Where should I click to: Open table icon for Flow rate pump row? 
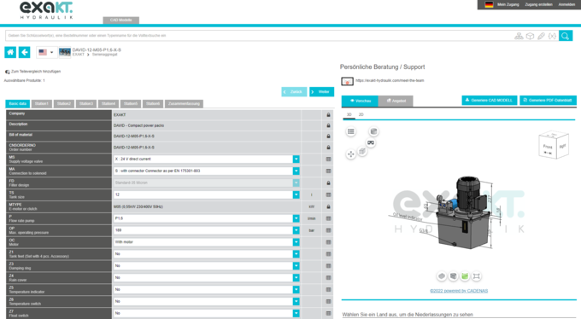(328, 218)
